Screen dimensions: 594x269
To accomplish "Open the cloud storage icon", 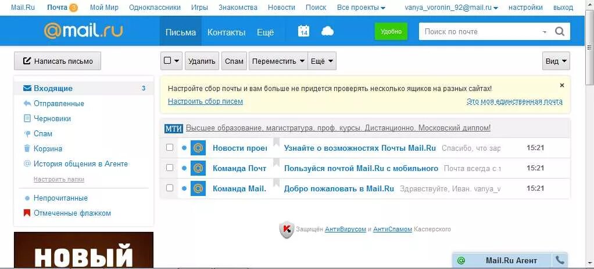I will 327,31.
